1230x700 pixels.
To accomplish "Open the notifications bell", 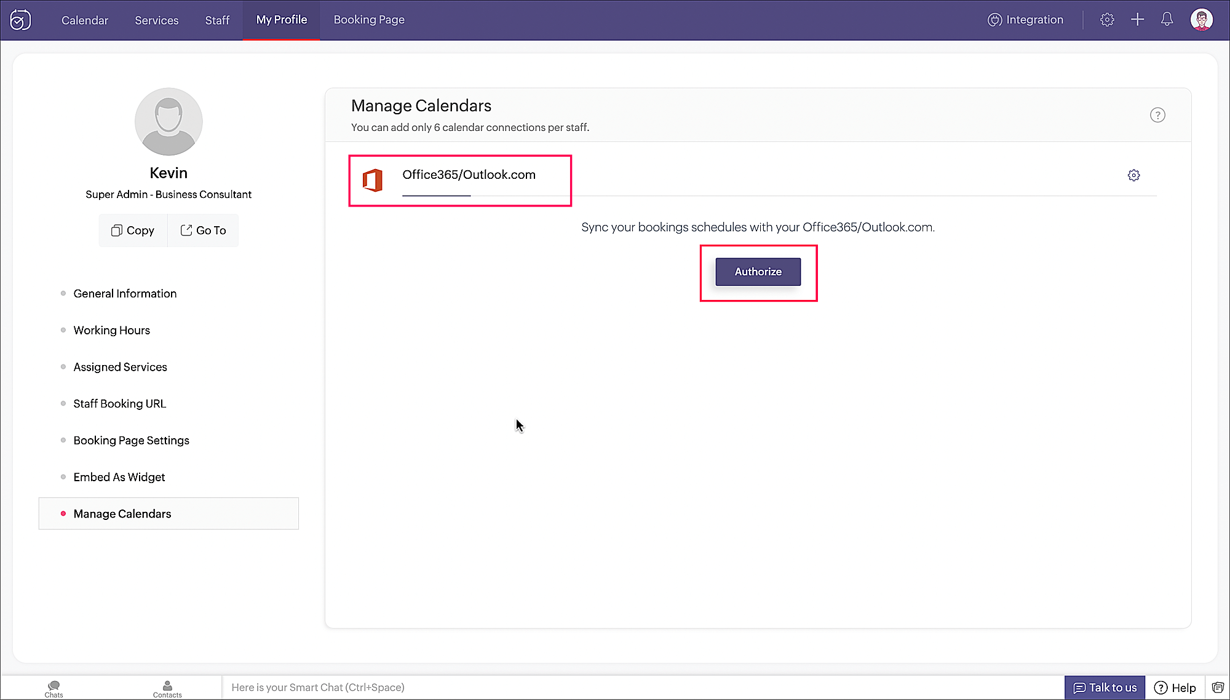I will (x=1167, y=20).
